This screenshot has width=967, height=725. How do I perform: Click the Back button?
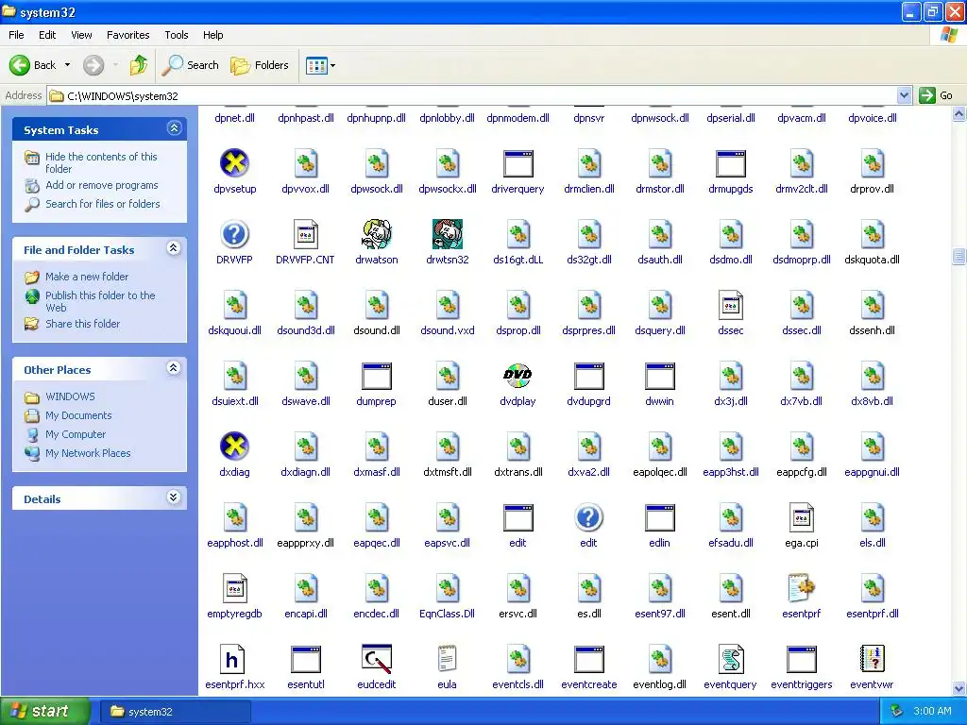click(33, 65)
